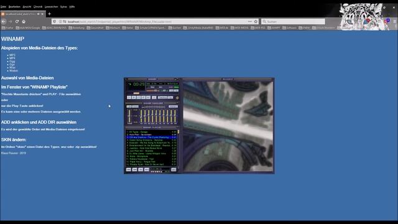Open page actions three-dot menu in address bar
This screenshot has width=398, height=224.
point(250,22)
